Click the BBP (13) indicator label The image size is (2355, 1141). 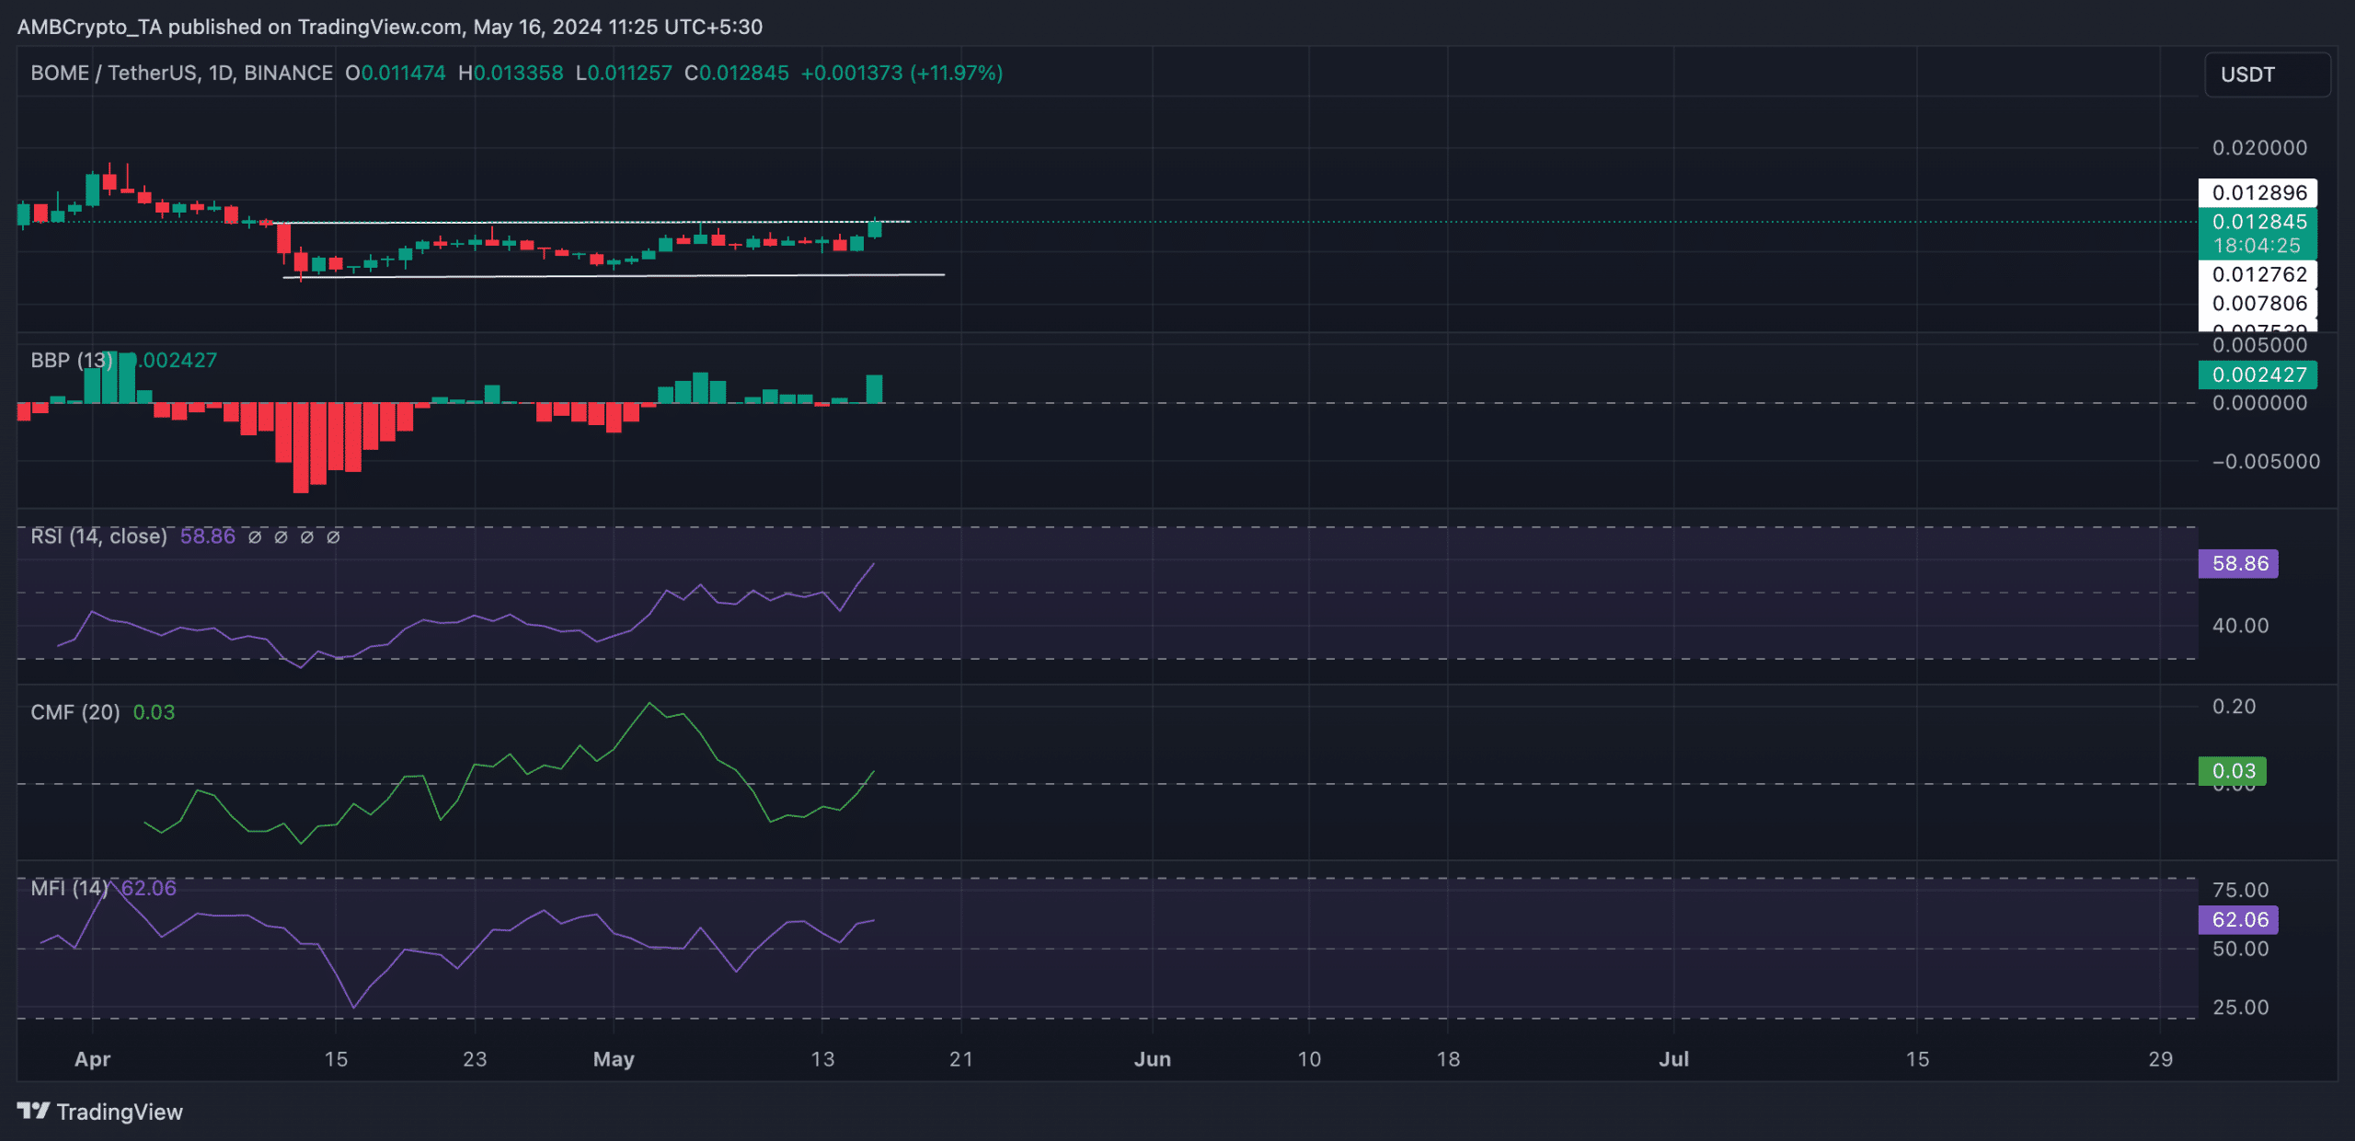click(72, 360)
